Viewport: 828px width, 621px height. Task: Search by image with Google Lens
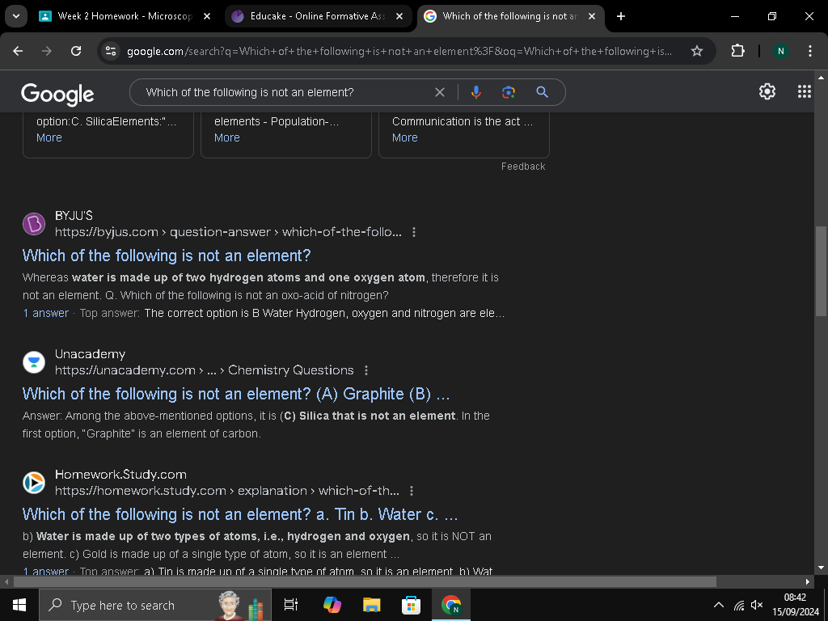[x=509, y=92]
